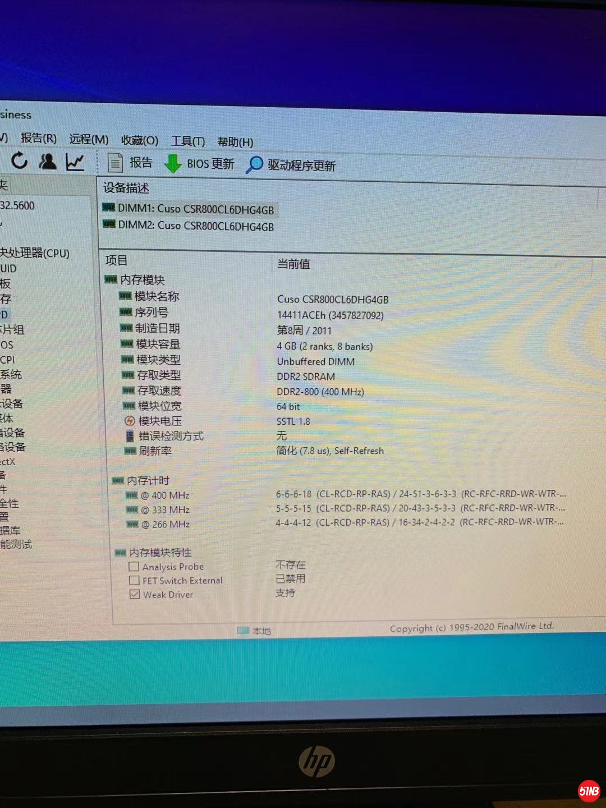Click the value 'Unbuffered DIMM'
The height and width of the screenshot is (808, 606).
[316, 361]
